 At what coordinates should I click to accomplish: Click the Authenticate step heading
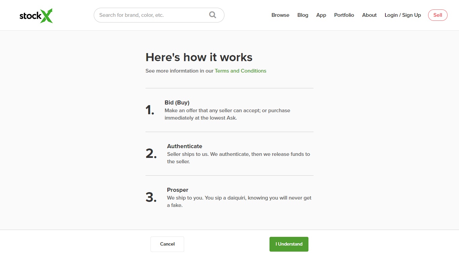184,146
